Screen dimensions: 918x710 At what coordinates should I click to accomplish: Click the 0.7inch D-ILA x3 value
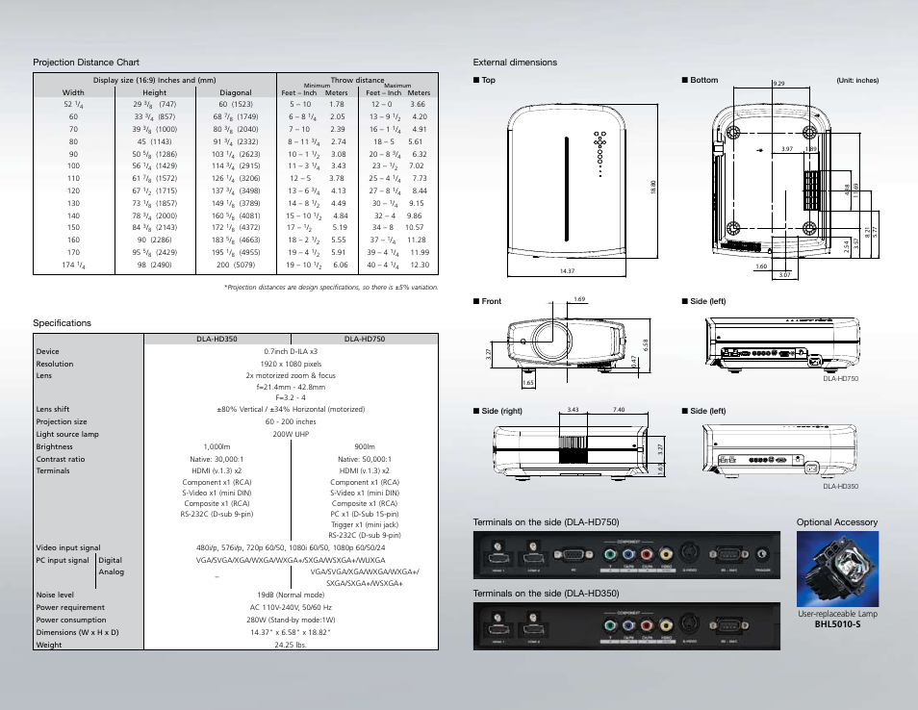pyautogui.click(x=291, y=351)
